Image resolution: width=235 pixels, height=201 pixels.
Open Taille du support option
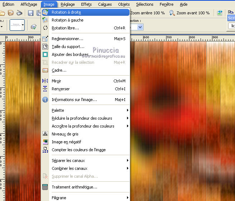[x=86, y=47]
